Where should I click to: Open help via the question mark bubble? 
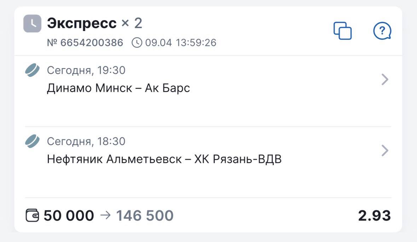[x=382, y=31]
